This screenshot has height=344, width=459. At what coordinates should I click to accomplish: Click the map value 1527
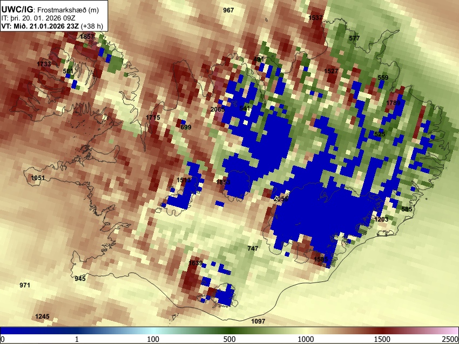331,71
